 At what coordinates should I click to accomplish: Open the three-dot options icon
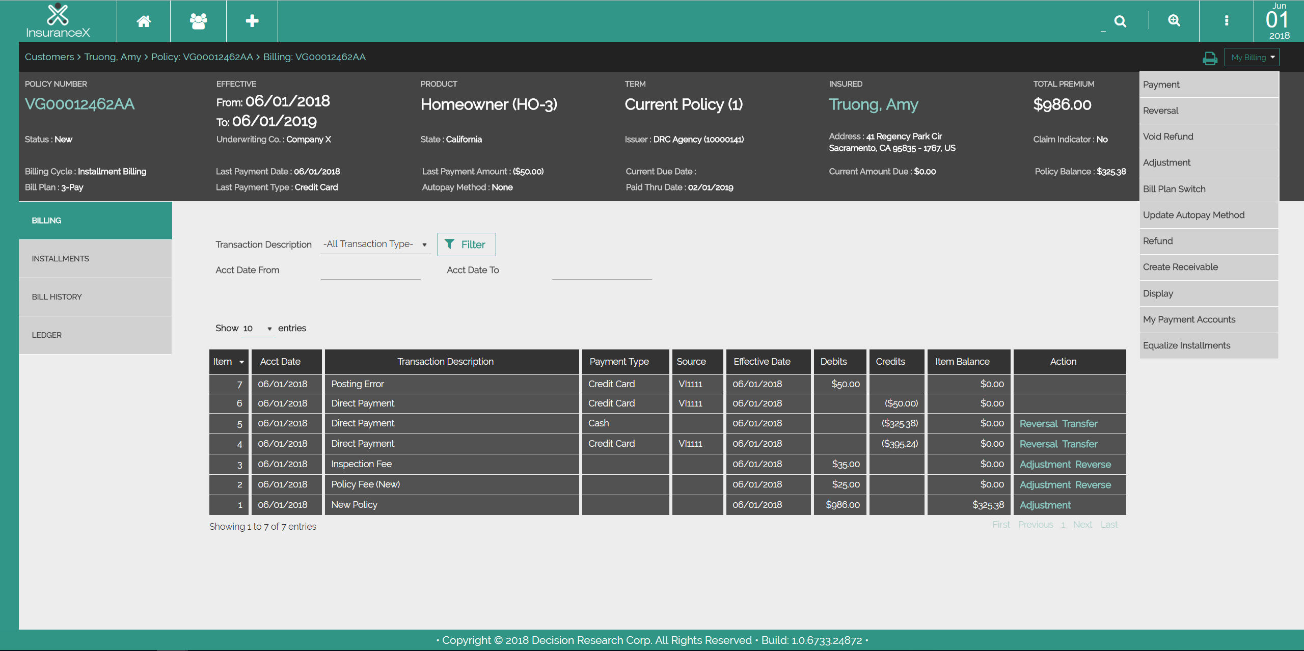[1227, 21]
